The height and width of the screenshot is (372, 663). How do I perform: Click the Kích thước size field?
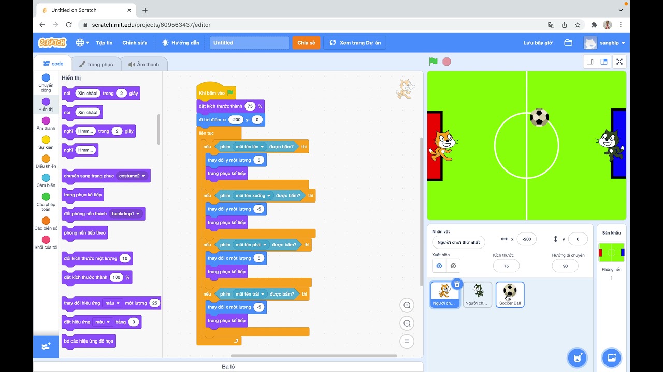pyautogui.click(x=506, y=266)
